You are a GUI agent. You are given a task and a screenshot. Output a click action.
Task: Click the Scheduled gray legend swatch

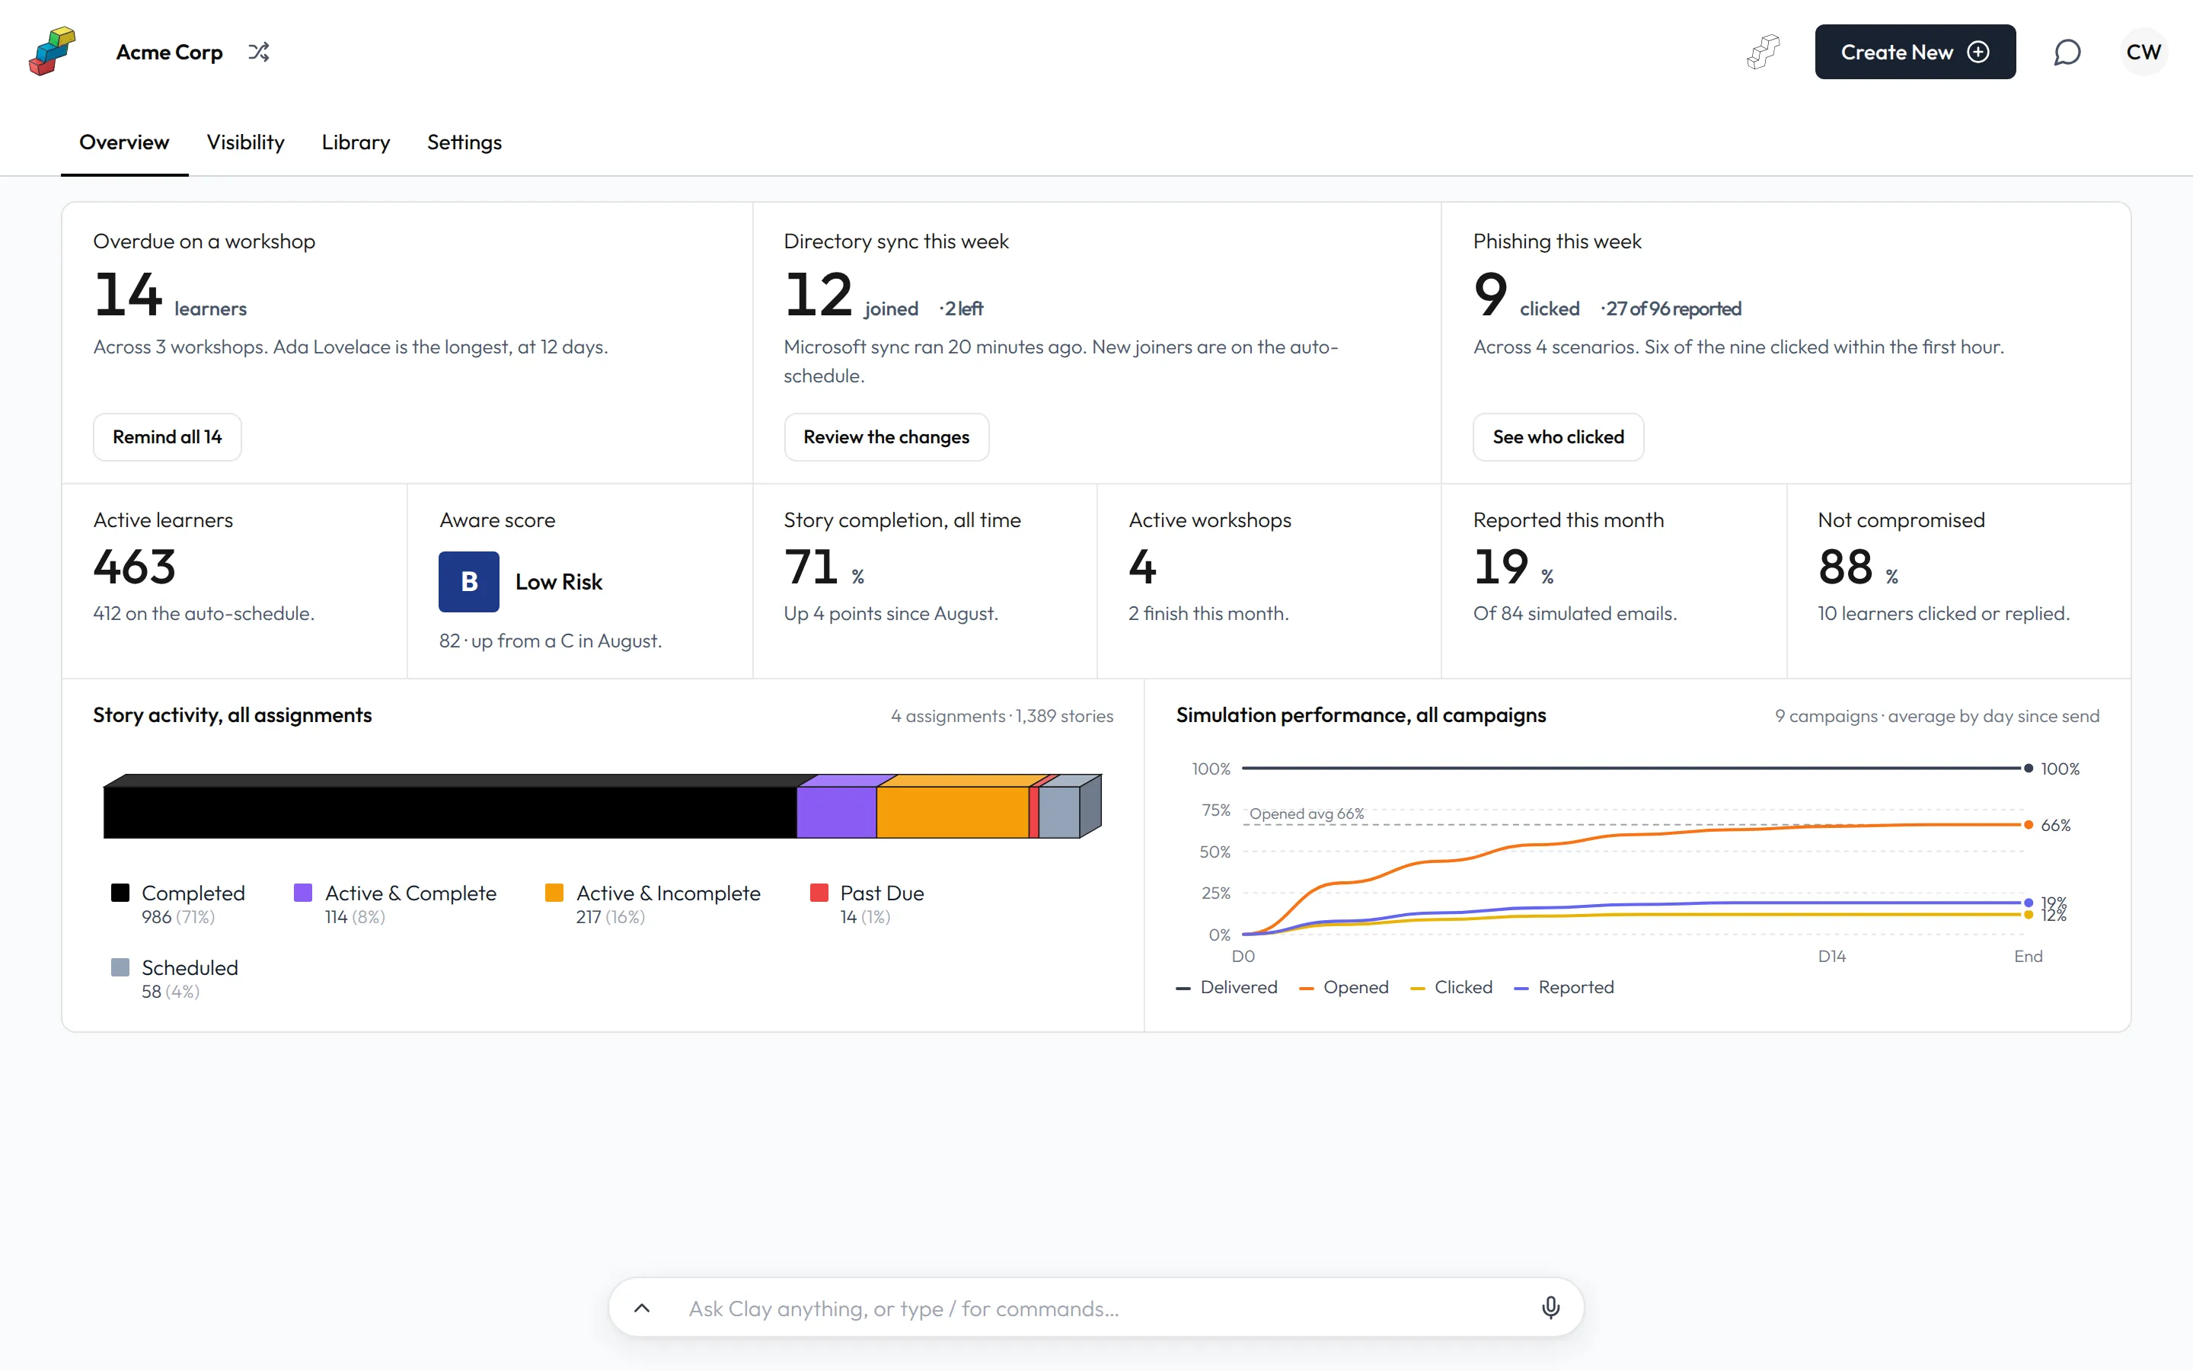pyautogui.click(x=120, y=967)
